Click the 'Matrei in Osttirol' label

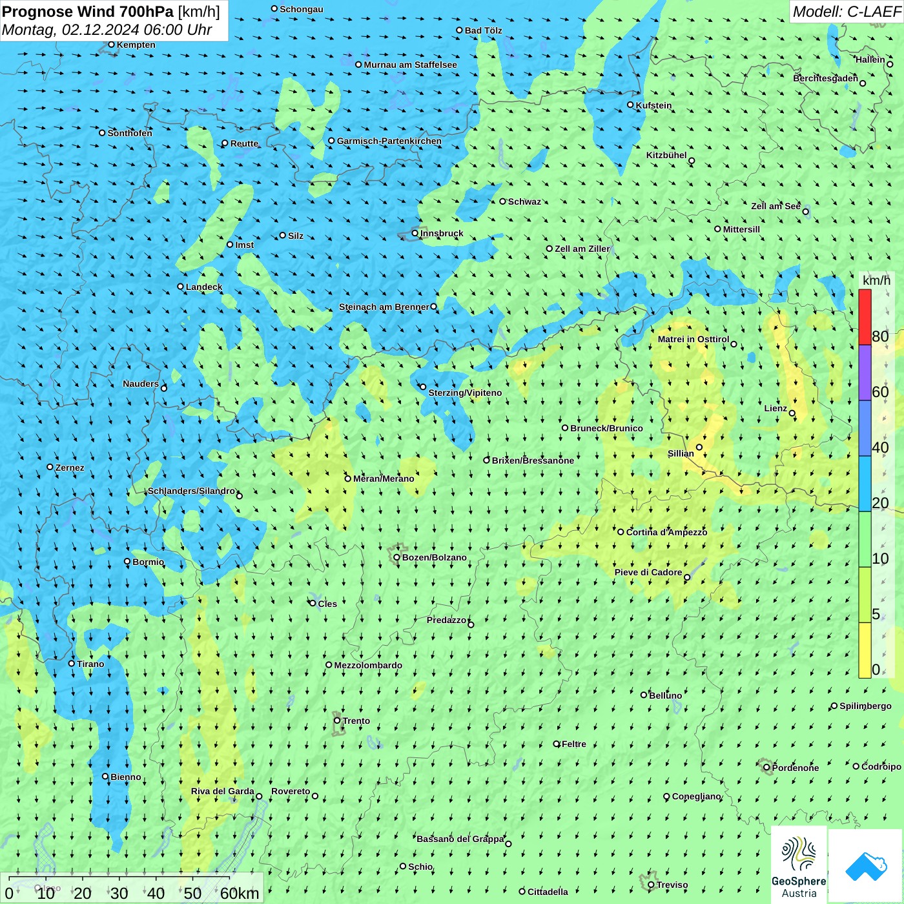(x=693, y=339)
